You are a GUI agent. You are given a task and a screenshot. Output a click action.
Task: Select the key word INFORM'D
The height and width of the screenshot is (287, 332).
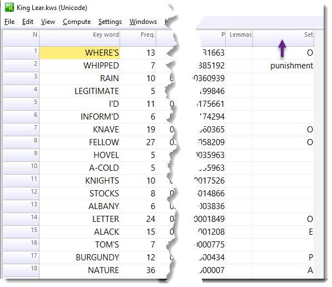pos(80,117)
